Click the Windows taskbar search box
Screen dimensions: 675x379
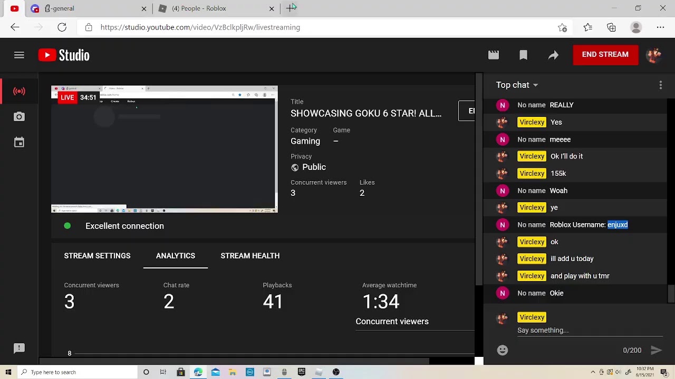(77, 372)
